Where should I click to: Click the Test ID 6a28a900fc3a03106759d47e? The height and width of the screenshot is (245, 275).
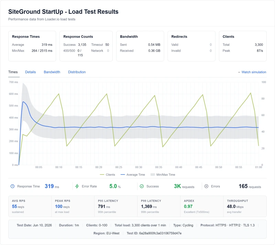coord(154,233)
